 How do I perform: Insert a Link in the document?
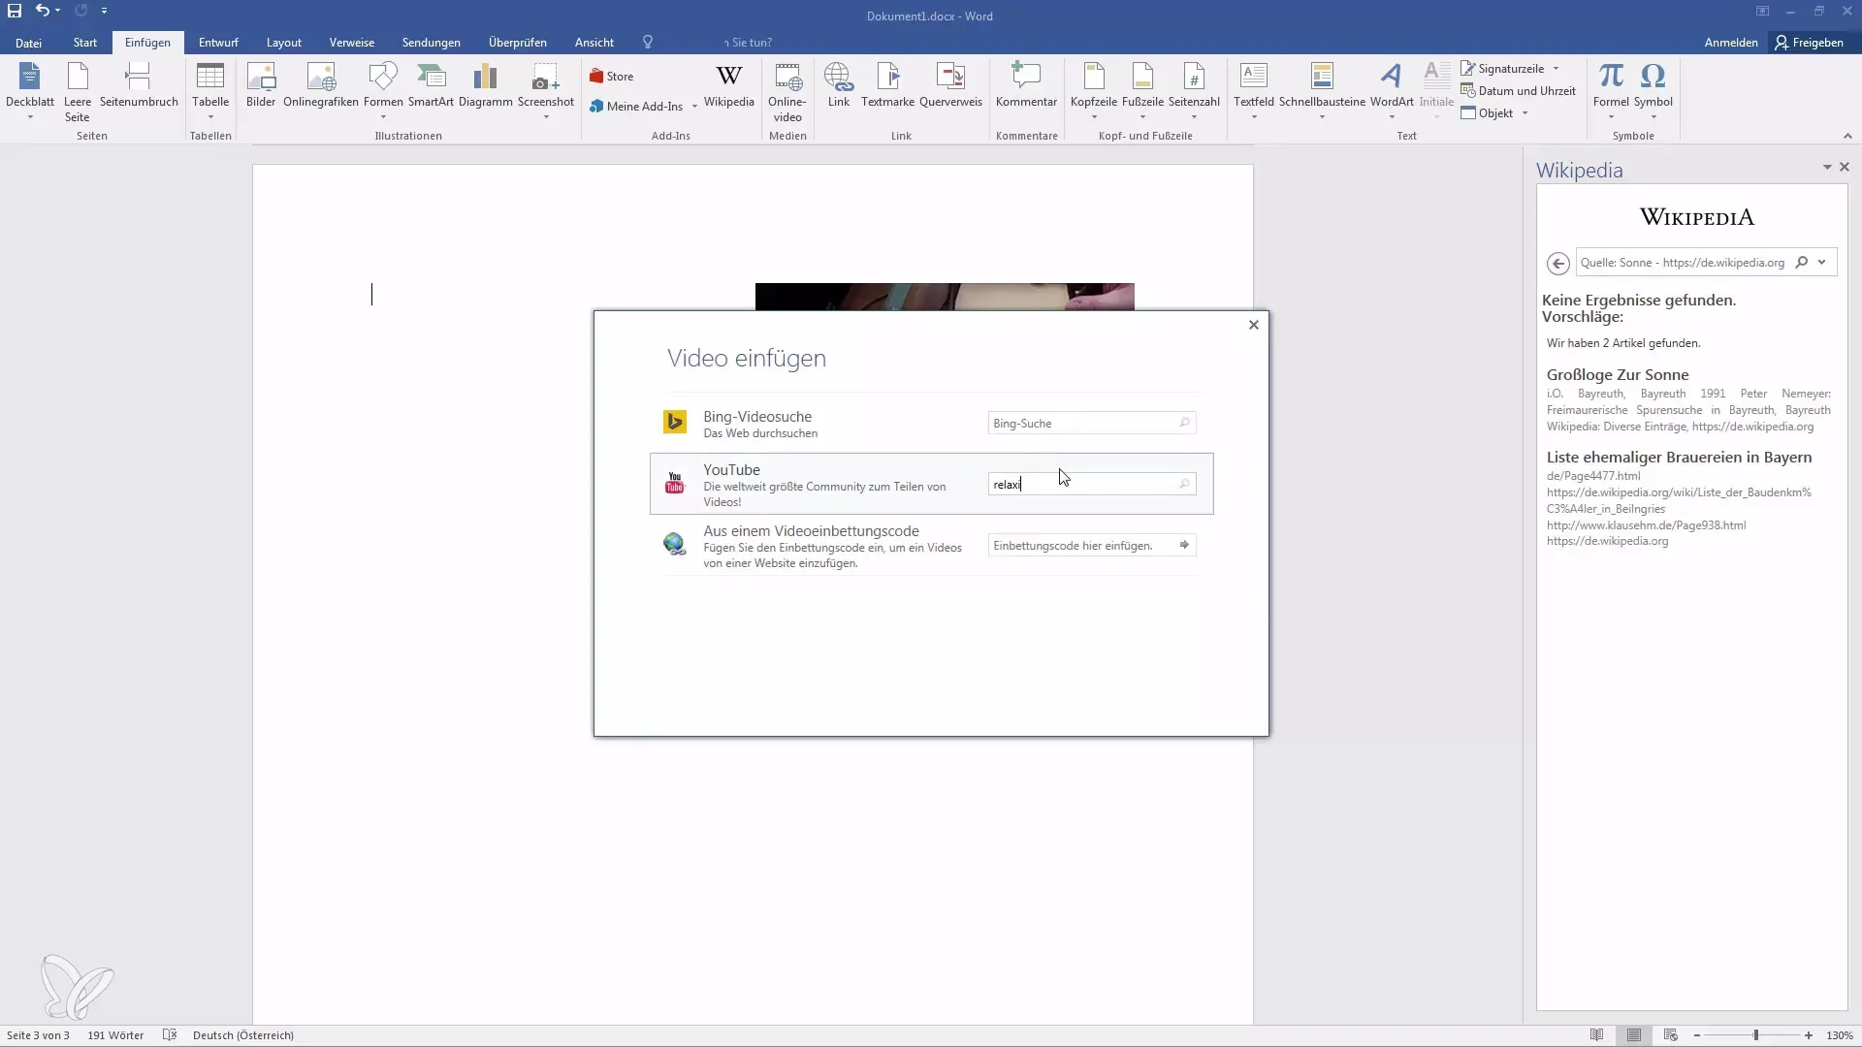click(839, 85)
